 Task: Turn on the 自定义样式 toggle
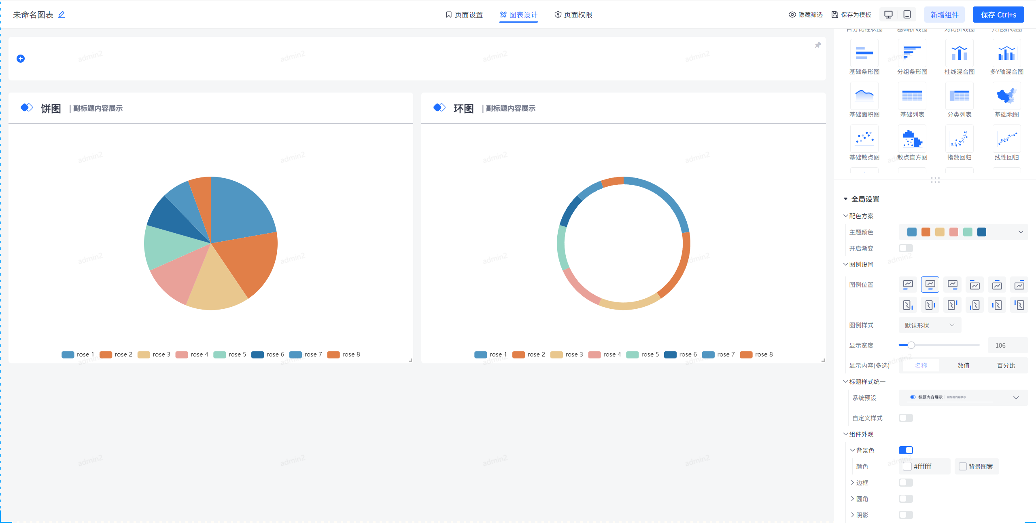(906, 418)
